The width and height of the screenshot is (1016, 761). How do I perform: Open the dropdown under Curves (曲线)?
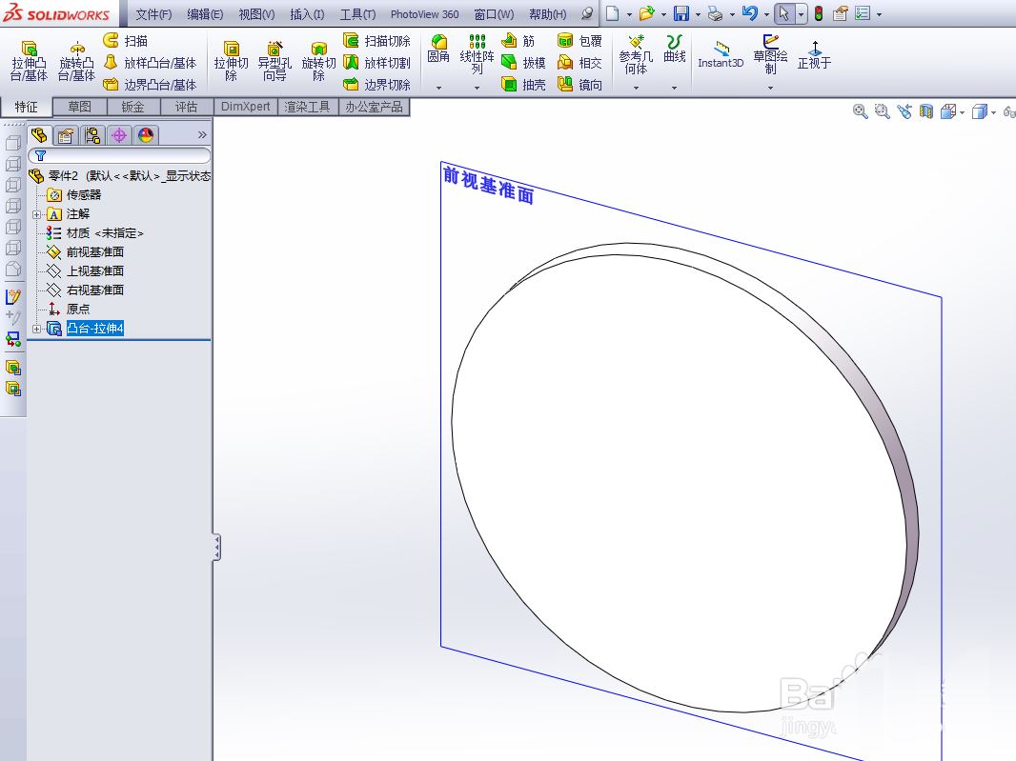(x=675, y=88)
